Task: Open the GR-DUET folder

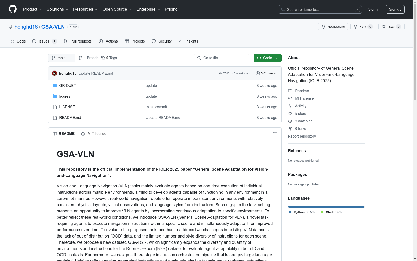Action: tap(68, 86)
